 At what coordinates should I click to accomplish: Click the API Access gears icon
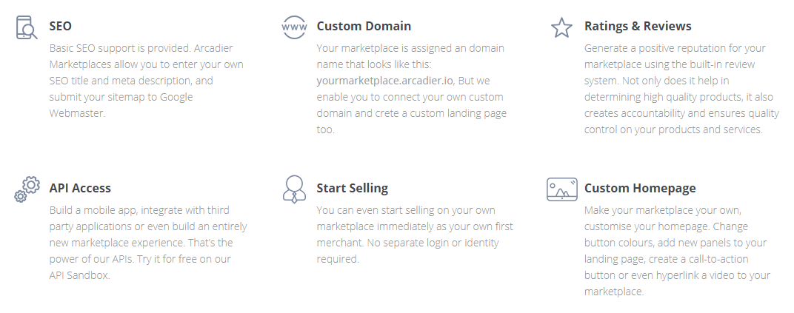click(x=27, y=189)
